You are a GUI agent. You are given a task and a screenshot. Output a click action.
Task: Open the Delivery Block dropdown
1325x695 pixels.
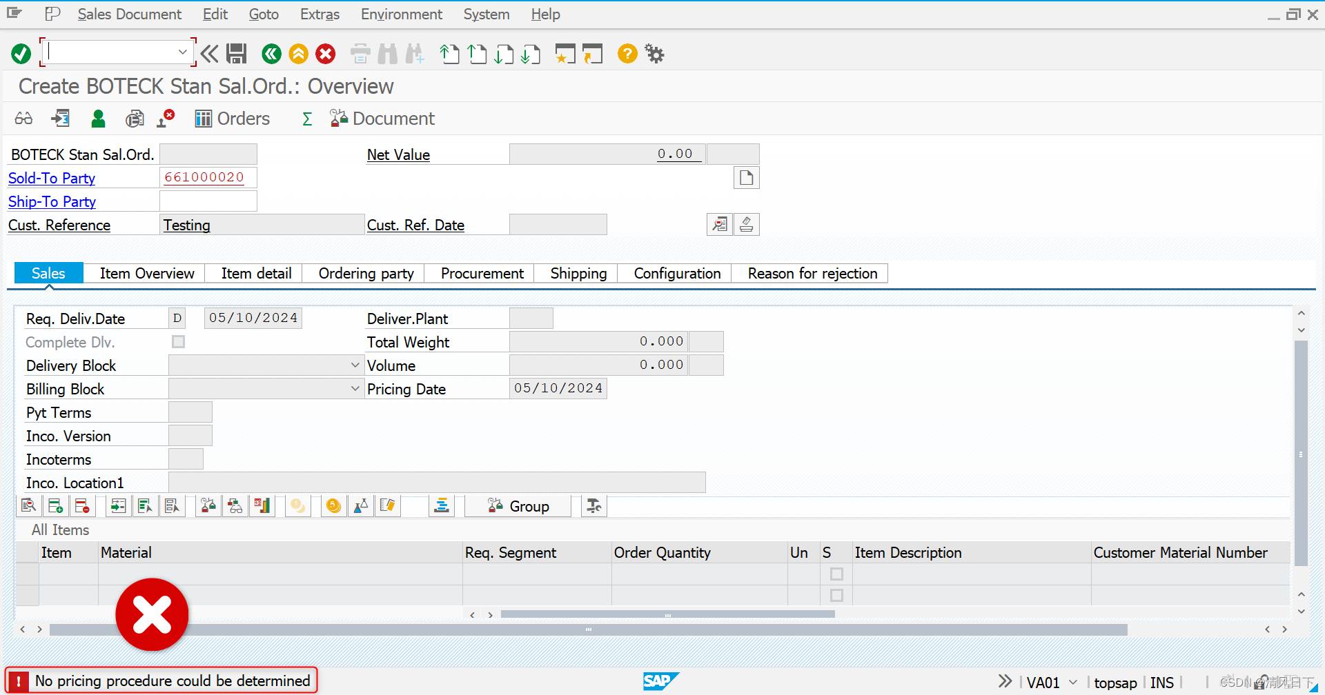(355, 365)
